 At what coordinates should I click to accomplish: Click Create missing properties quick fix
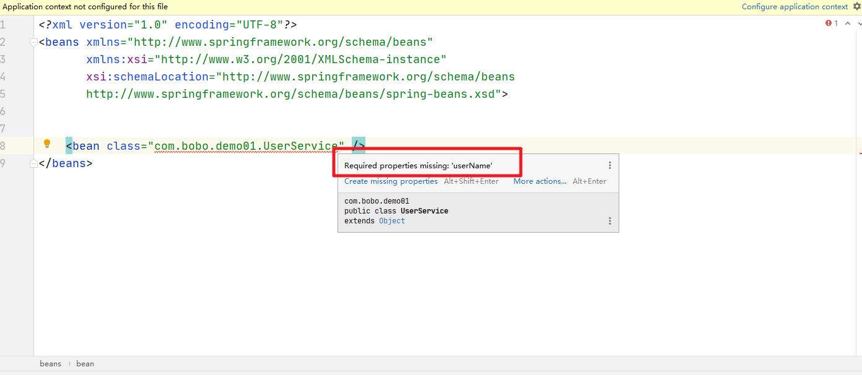391,181
